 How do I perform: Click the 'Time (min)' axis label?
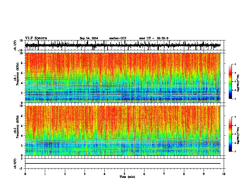point(127,177)
